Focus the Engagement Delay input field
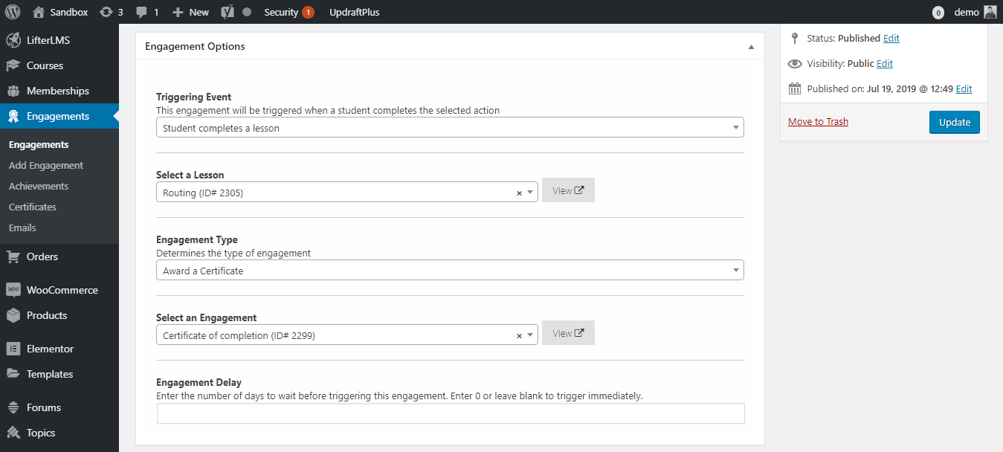The height and width of the screenshot is (452, 1003). 451,413
